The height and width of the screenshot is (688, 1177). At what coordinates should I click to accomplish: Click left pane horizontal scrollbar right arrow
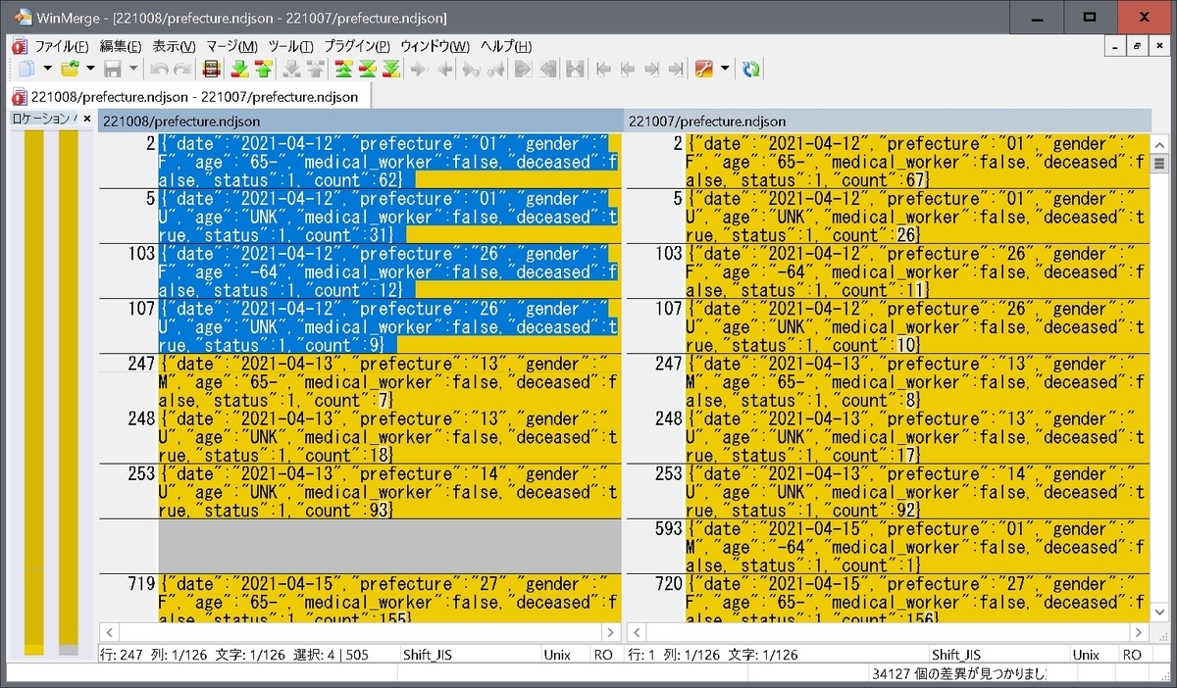pyautogui.click(x=612, y=633)
